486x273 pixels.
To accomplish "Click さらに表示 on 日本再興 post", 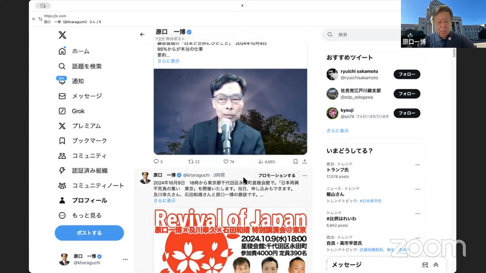I will (x=165, y=201).
